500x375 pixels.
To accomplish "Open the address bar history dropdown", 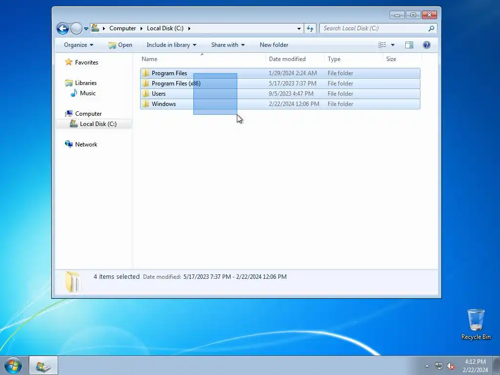I will [x=299, y=28].
